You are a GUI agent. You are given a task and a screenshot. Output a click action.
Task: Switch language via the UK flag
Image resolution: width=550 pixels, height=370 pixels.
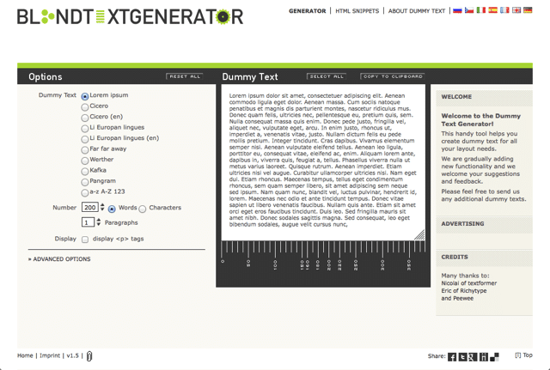516,10
